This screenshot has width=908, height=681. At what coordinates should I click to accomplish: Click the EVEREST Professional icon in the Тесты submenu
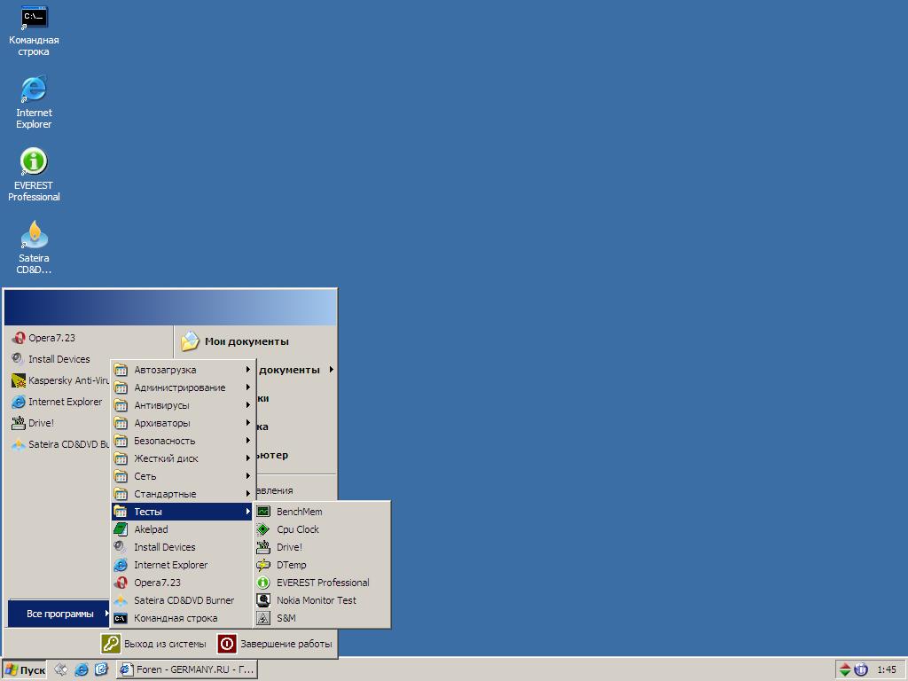263,583
